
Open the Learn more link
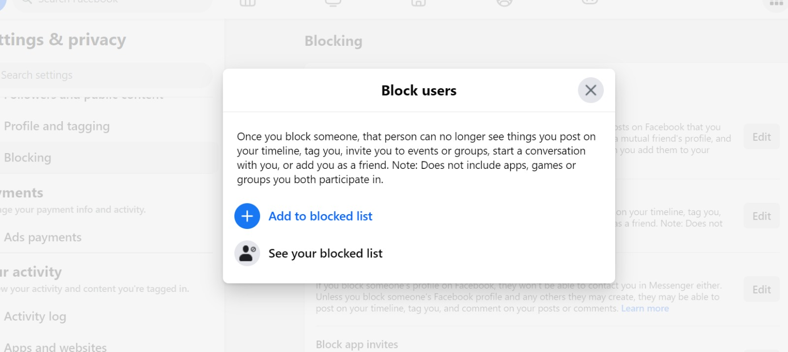pyautogui.click(x=645, y=309)
